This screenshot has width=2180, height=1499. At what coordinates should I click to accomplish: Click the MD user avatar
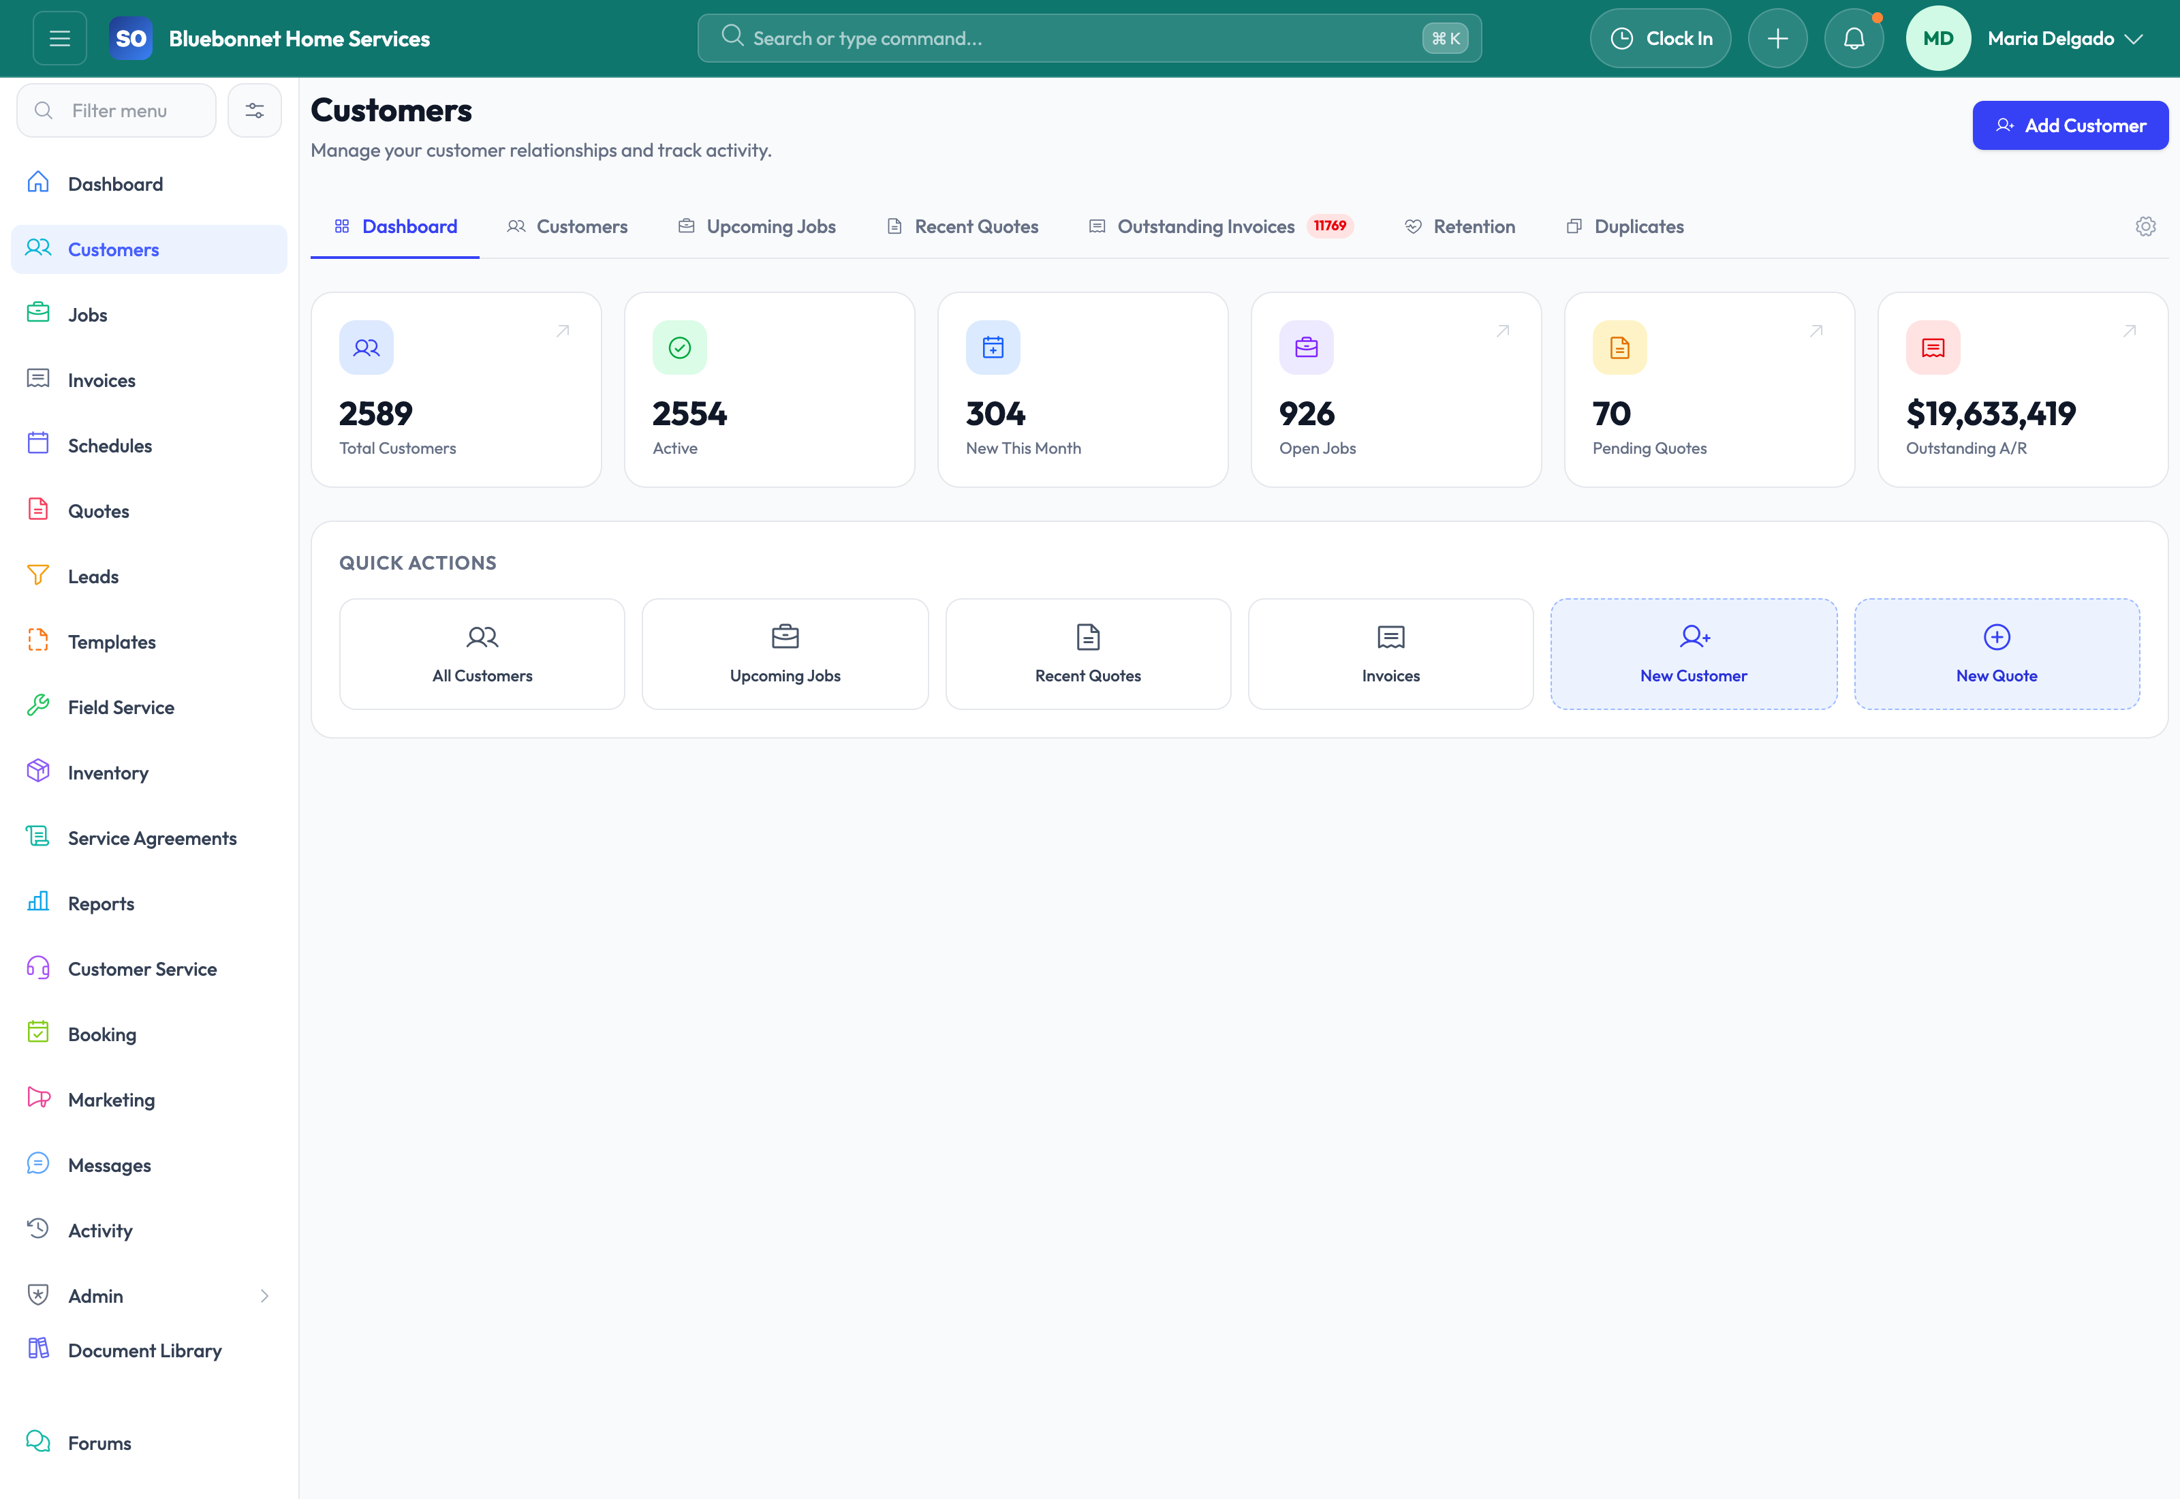(x=1937, y=39)
